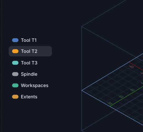
Task: Click the teal Tool T3 color pill
Action: pyautogui.click(x=15, y=63)
